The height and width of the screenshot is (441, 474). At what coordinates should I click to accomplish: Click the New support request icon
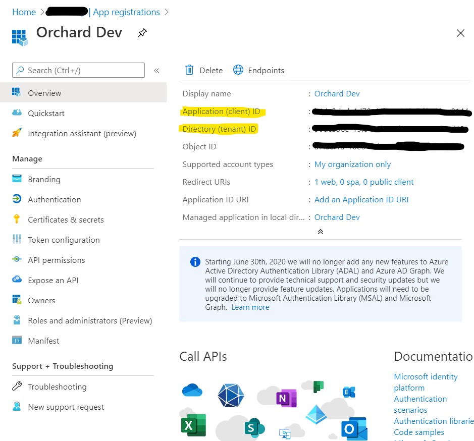coord(17,406)
